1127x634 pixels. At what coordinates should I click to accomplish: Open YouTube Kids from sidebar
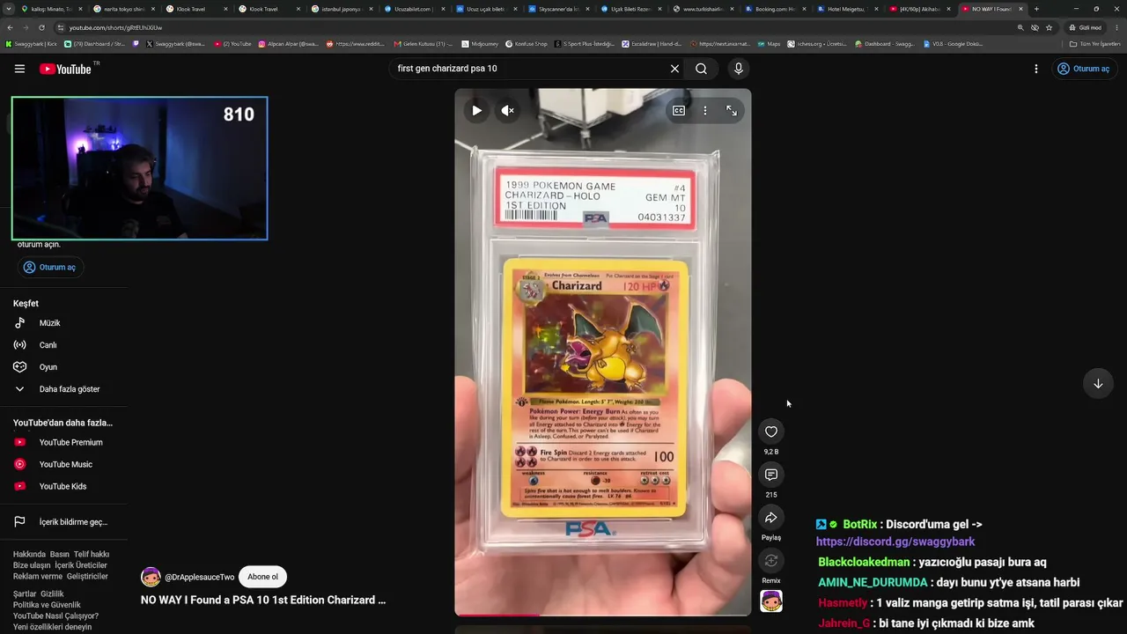63,486
